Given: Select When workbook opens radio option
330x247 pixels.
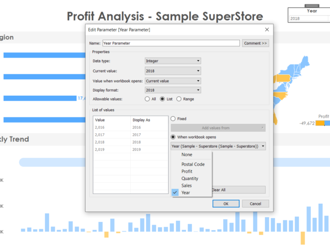Looking at the screenshot, I should [x=173, y=137].
